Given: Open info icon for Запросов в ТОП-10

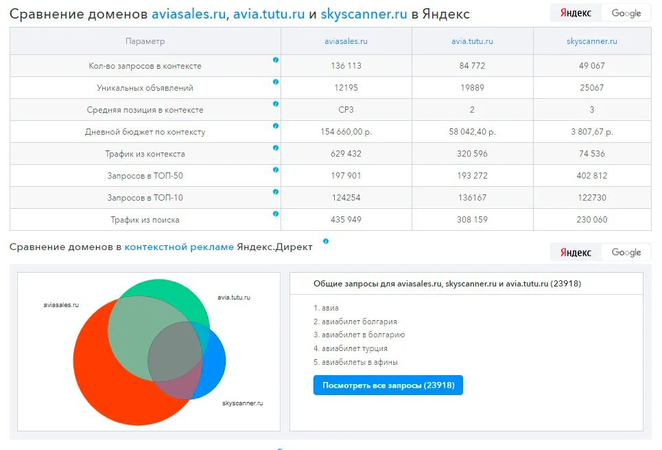Looking at the screenshot, I should (276, 192).
